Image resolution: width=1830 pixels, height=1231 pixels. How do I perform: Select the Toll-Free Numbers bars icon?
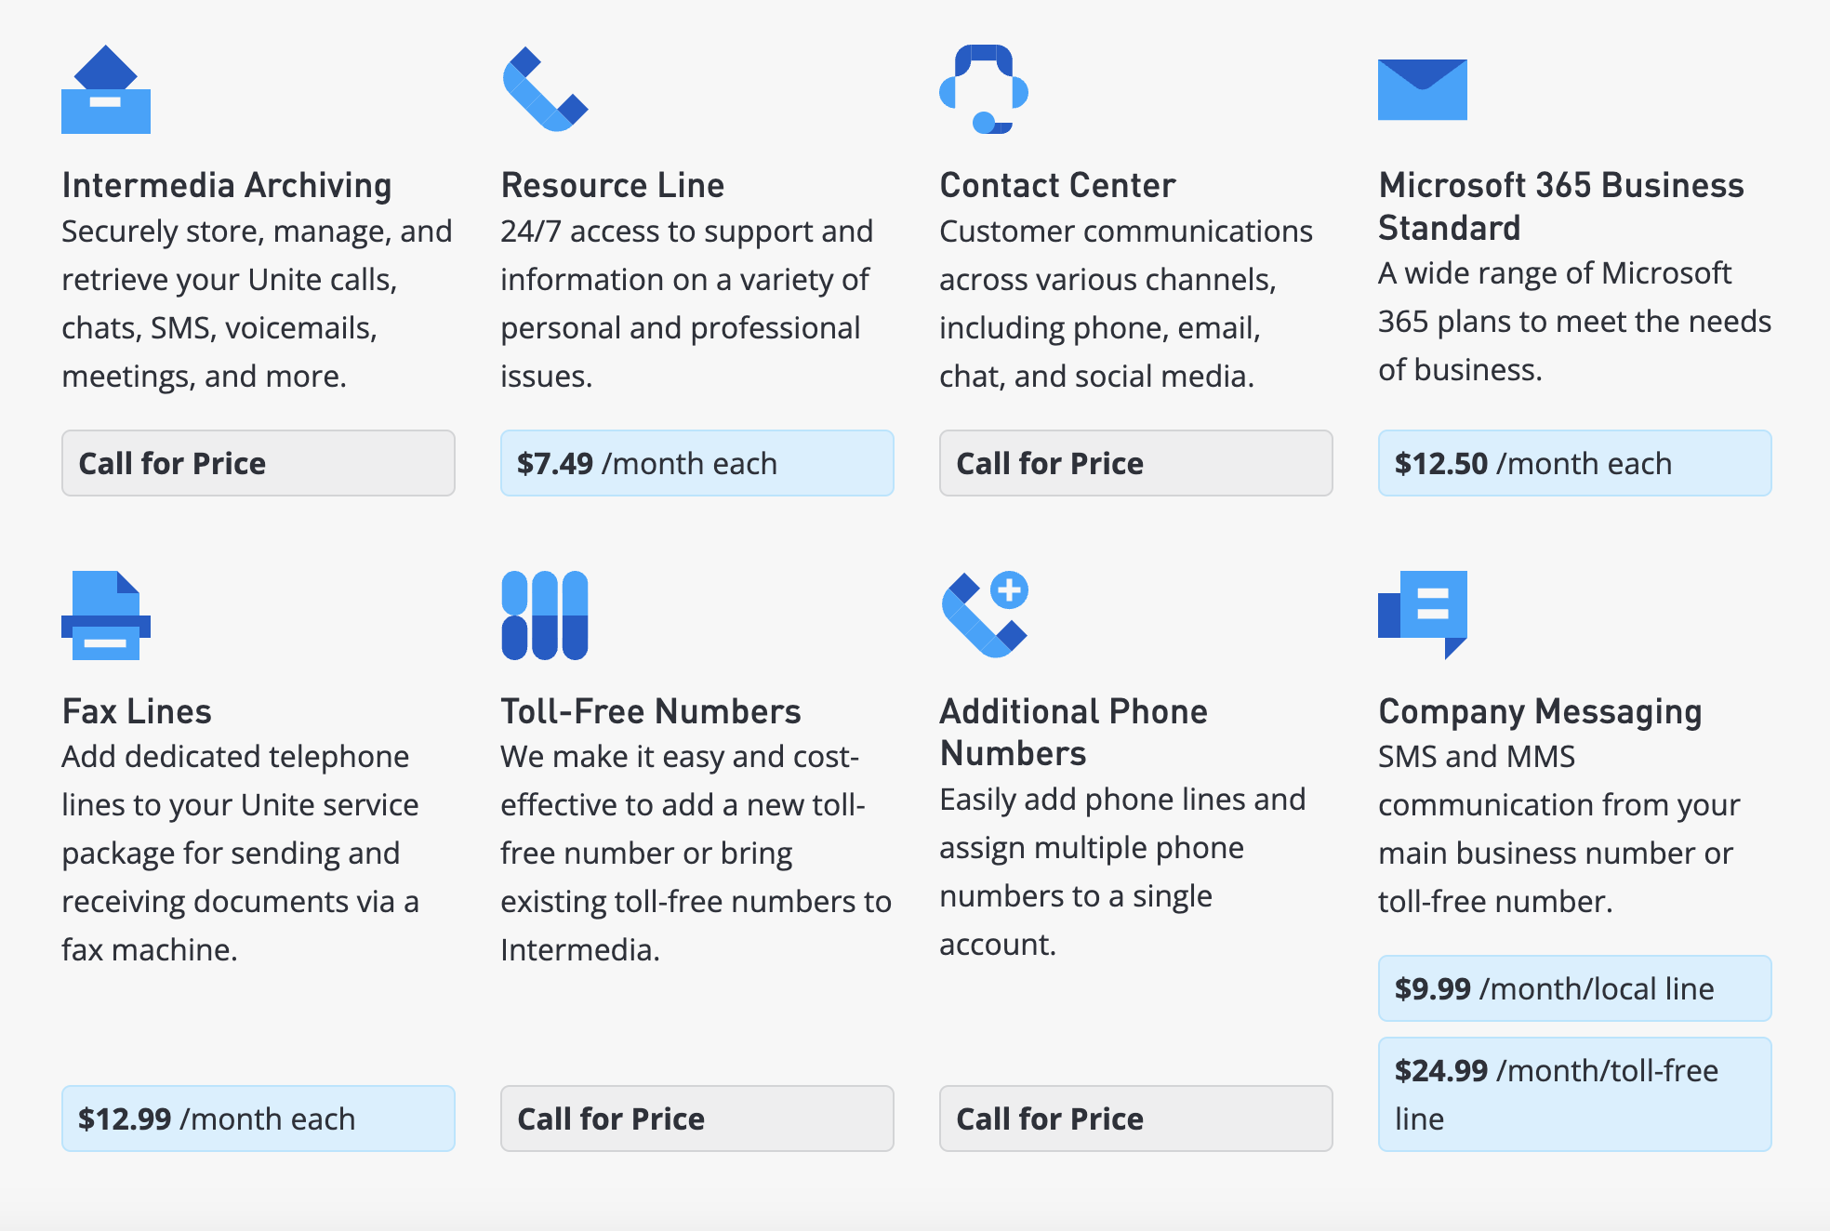(x=544, y=615)
